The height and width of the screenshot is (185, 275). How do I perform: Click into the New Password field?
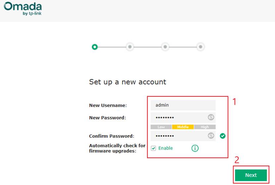pos(179,117)
